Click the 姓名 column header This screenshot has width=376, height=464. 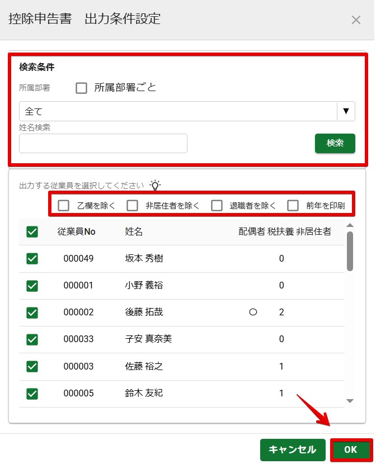(134, 231)
